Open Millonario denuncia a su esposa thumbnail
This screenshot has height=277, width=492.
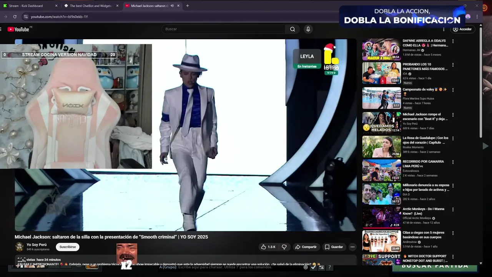click(x=381, y=194)
